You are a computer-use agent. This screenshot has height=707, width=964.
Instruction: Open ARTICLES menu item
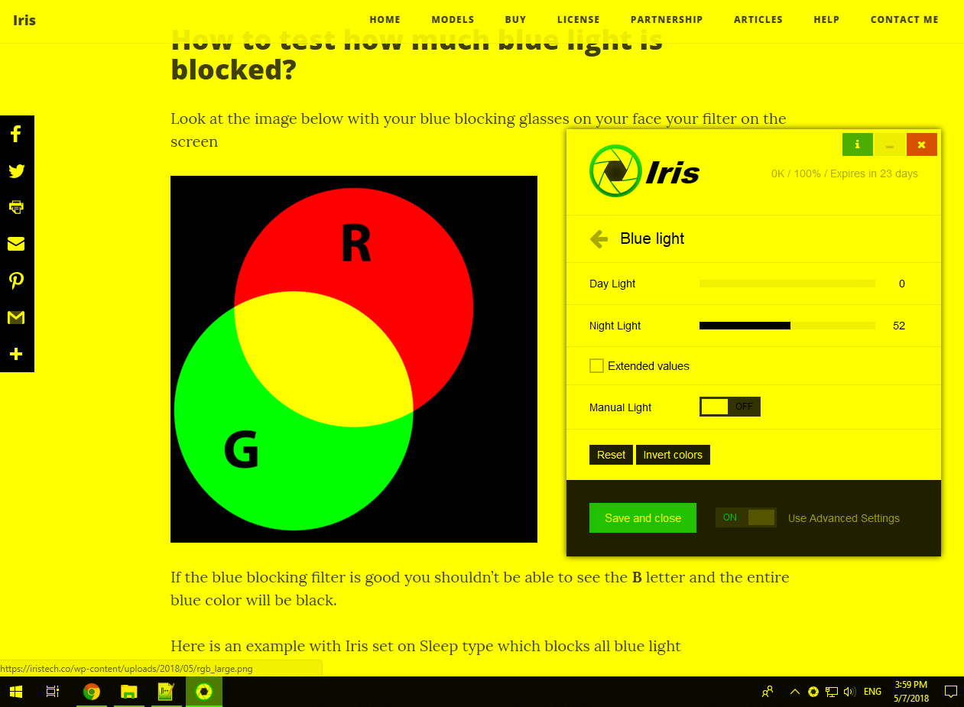coord(758,20)
